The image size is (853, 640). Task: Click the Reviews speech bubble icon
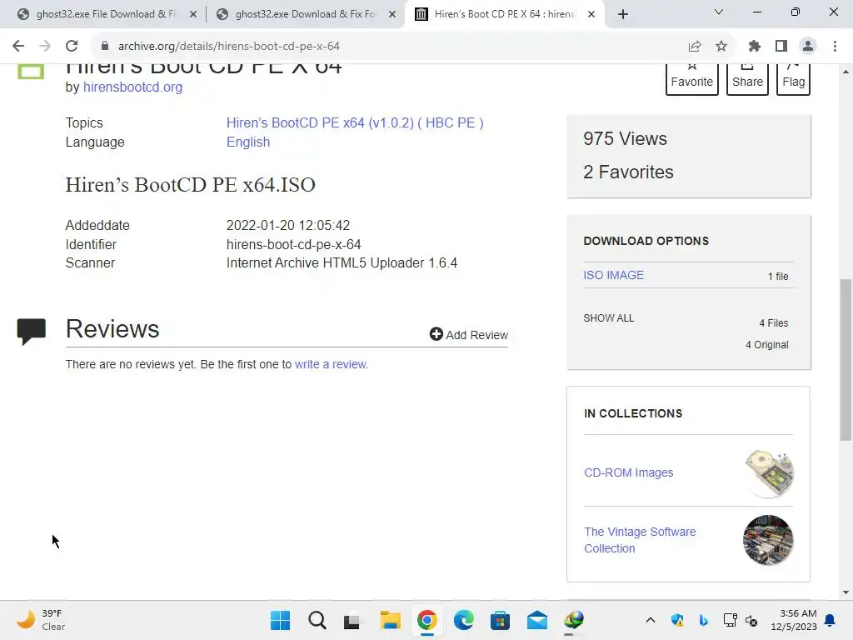(x=31, y=332)
